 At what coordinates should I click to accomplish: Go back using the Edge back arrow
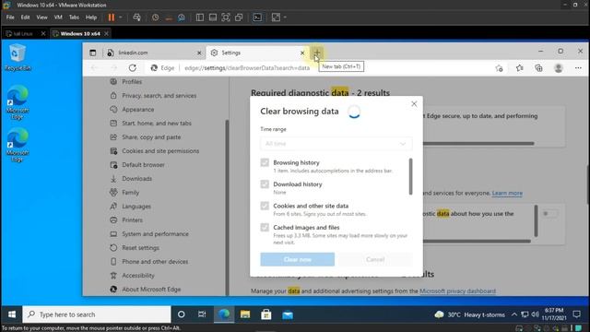[x=94, y=67]
